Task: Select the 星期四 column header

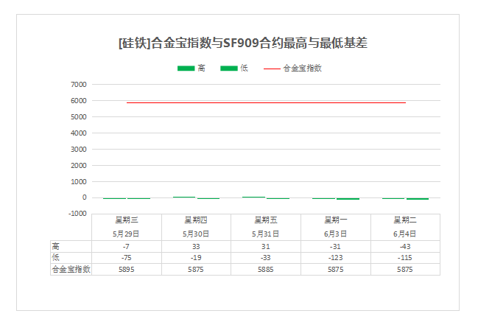Action: point(196,220)
